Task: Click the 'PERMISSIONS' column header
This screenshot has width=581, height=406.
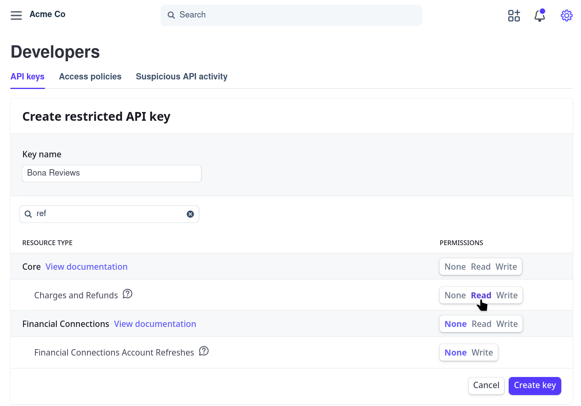Action: tap(461, 243)
